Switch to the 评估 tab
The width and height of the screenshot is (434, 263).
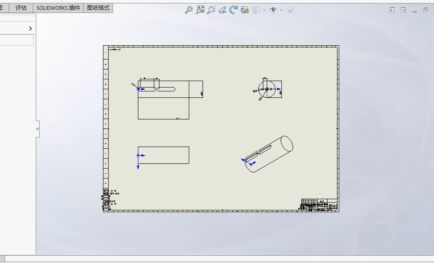(21, 8)
